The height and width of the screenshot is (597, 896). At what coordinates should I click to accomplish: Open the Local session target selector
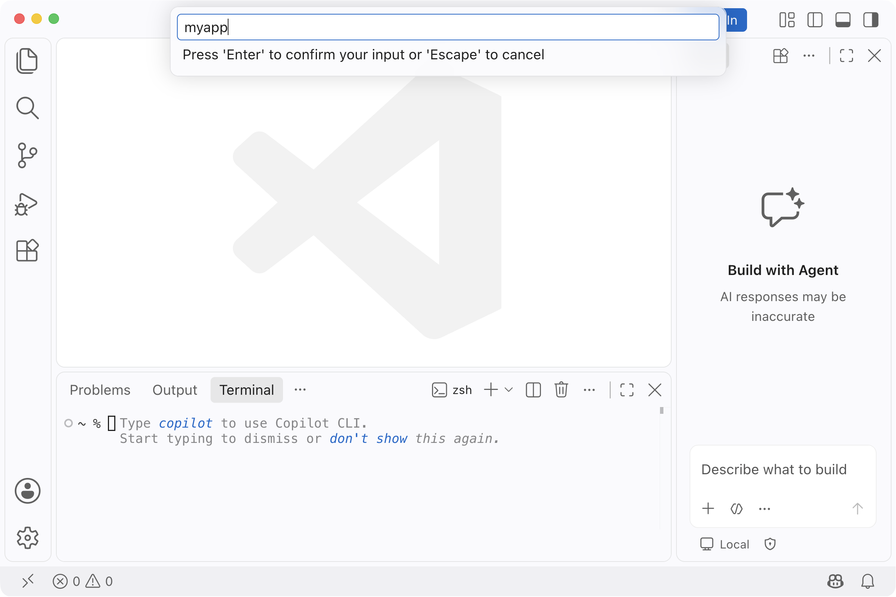(x=725, y=544)
